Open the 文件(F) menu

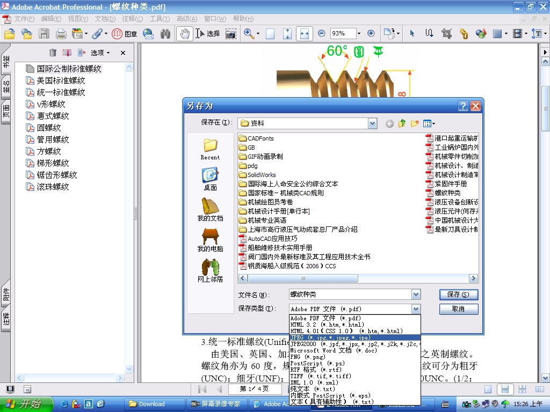[24, 19]
